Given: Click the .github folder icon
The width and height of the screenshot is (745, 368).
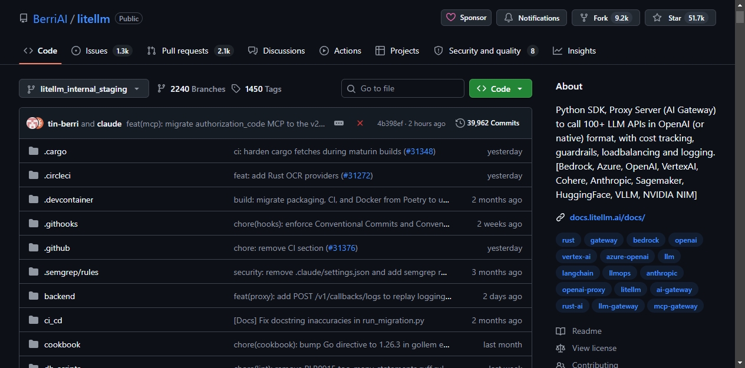Looking at the screenshot, I should (x=34, y=248).
